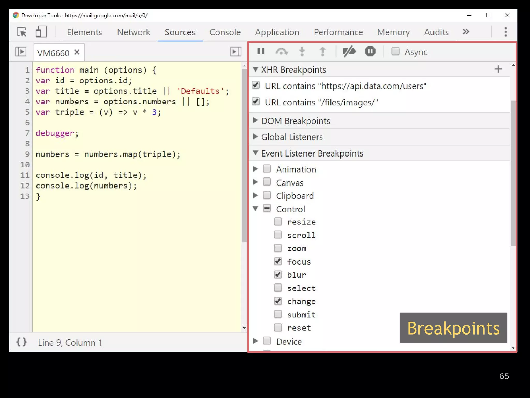
Task: Select the inspect element cursor tool
Action: point(22,32)
